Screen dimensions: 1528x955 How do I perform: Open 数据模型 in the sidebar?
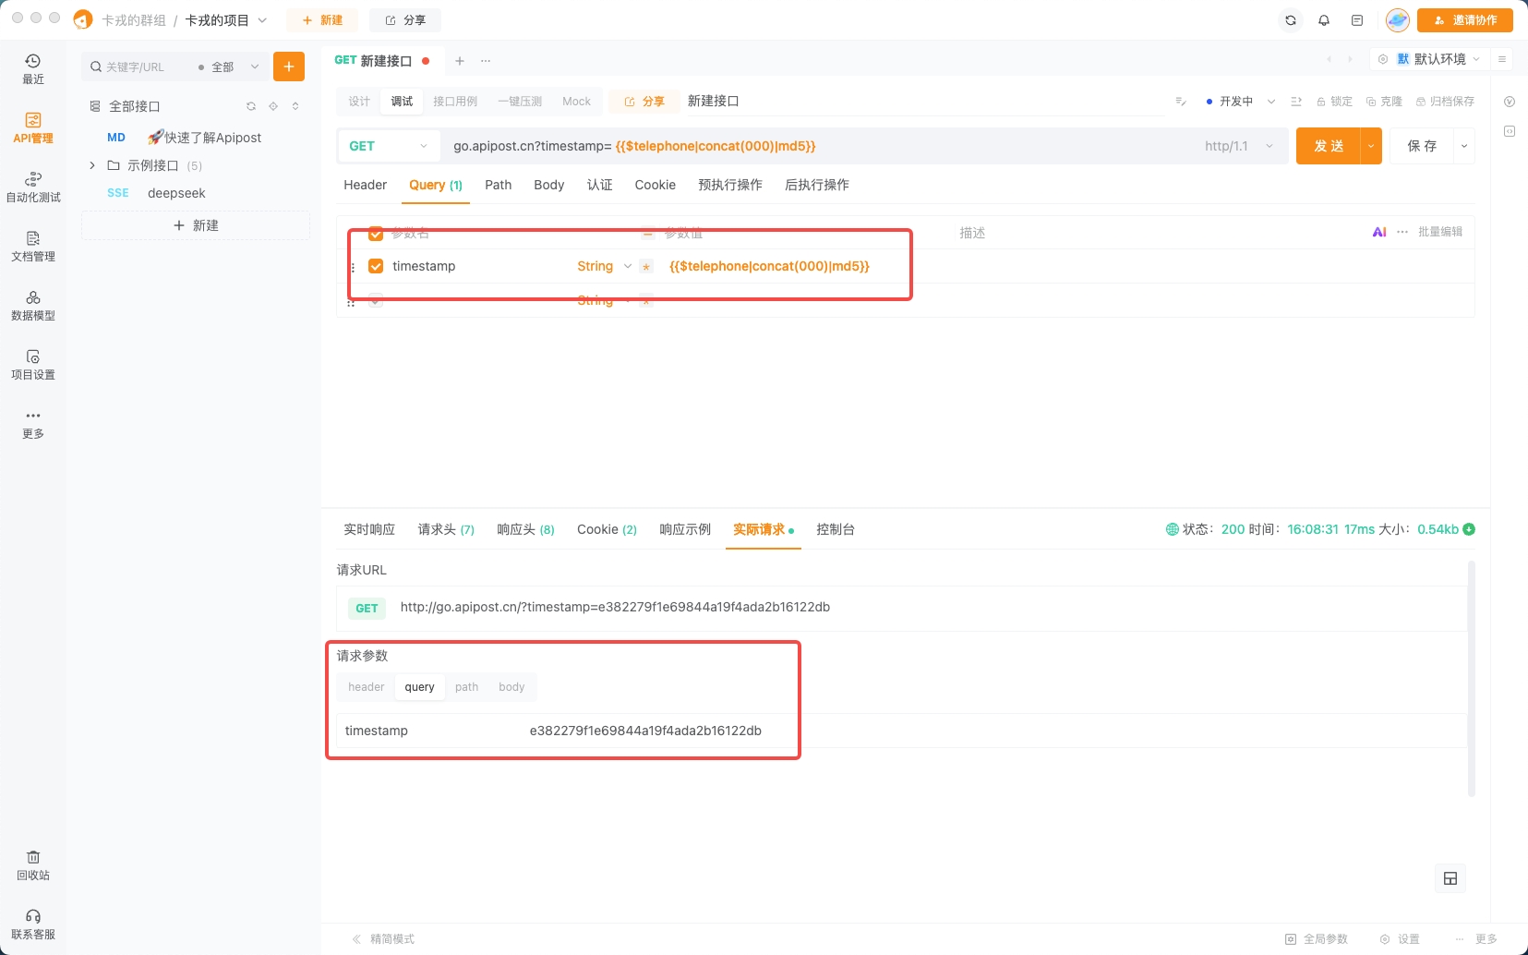(x=33, y=306)
